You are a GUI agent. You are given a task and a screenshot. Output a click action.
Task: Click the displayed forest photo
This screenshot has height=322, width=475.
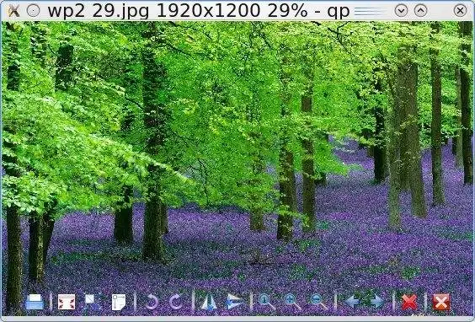(237, 169)
